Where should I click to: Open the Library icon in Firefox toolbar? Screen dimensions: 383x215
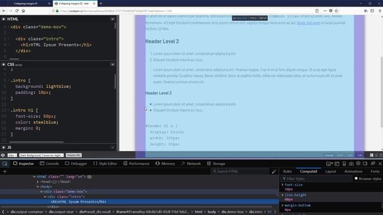366,11
